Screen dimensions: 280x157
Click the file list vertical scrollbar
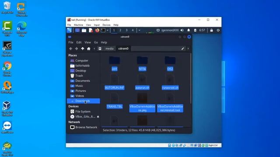click(191, 78)
